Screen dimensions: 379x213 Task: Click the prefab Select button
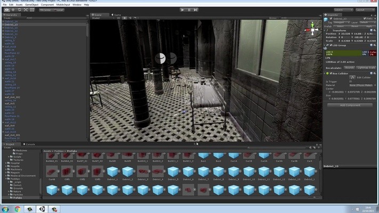340,26
